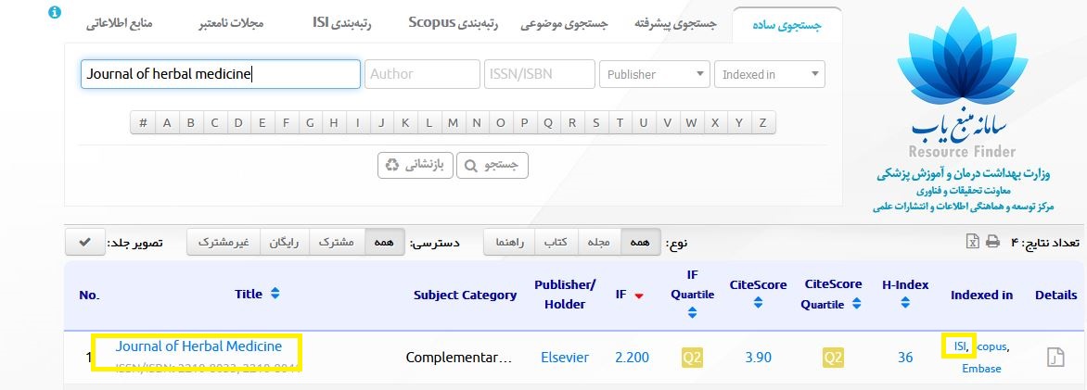This screenshot has height=390, width=1087.
Task: Select the رایگان (free) access filter
Action: click(284, 242)
